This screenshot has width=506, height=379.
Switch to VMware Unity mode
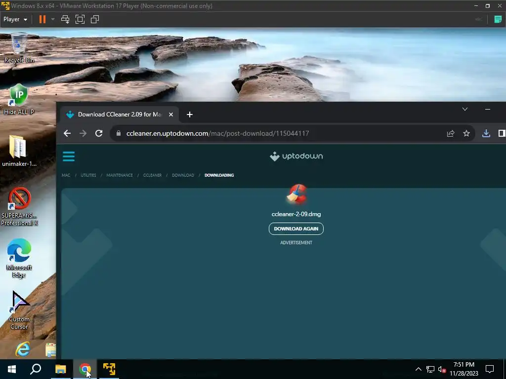[95, 19]
